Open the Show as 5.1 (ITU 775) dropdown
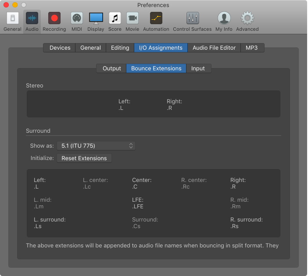 [96, 146]
